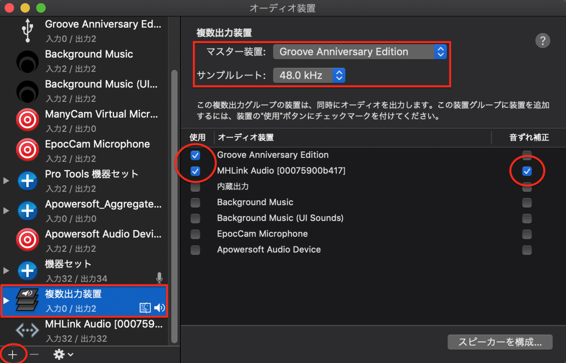Click the スピーカーを構成... button
Image resolution: width=566 pixels, height=363 pixels.
500,342
